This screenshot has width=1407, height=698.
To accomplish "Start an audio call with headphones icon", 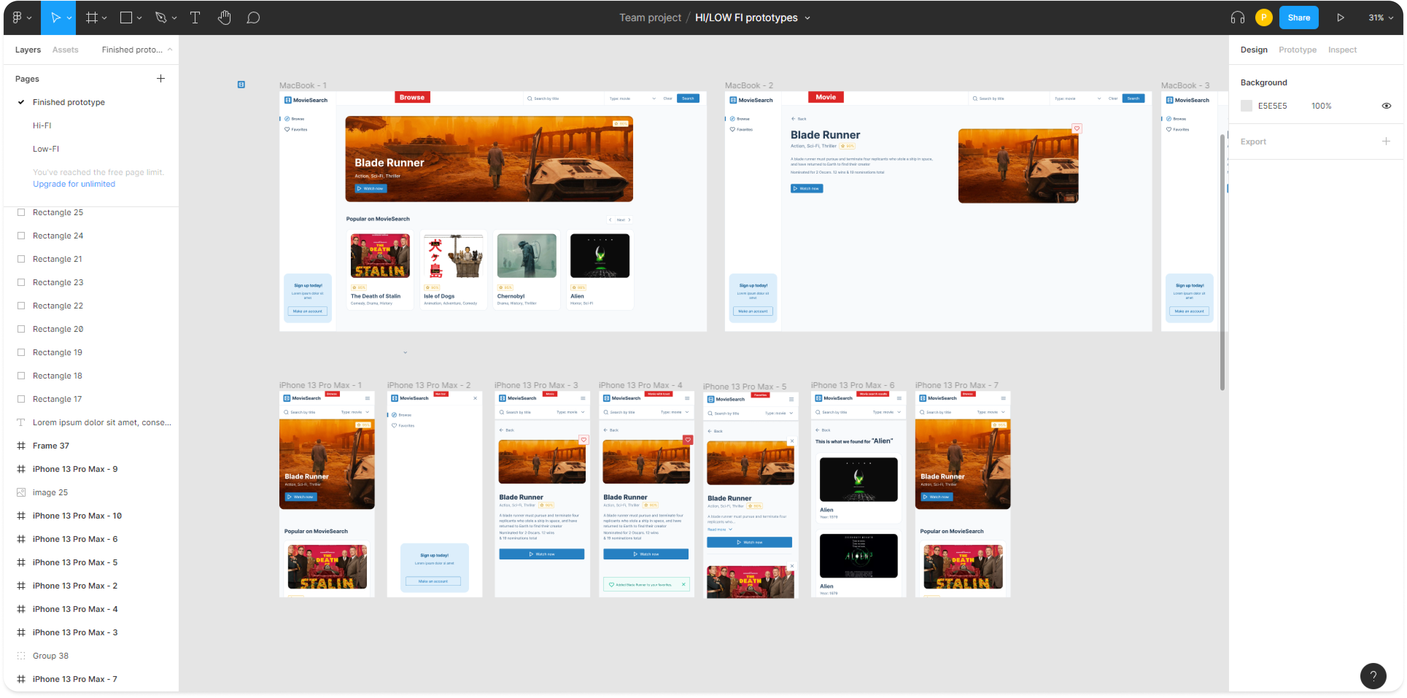I will coord(1237,17).
